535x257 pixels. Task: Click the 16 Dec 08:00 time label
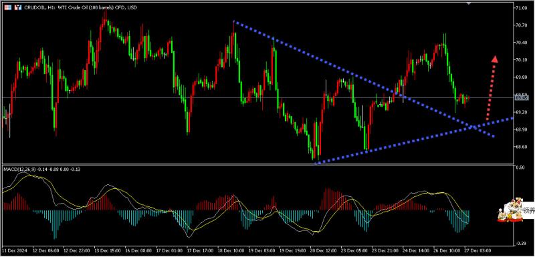point(138,250)
